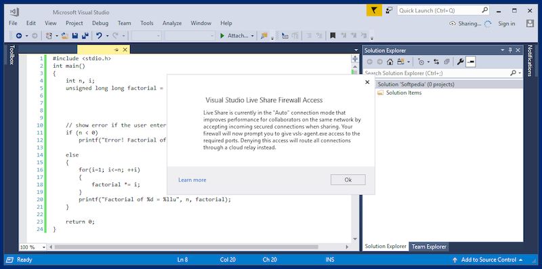The height and width of the screenshot is (269, 542).
Task: Click the Home icon in Solution Explorer
Action: (390, 62)
